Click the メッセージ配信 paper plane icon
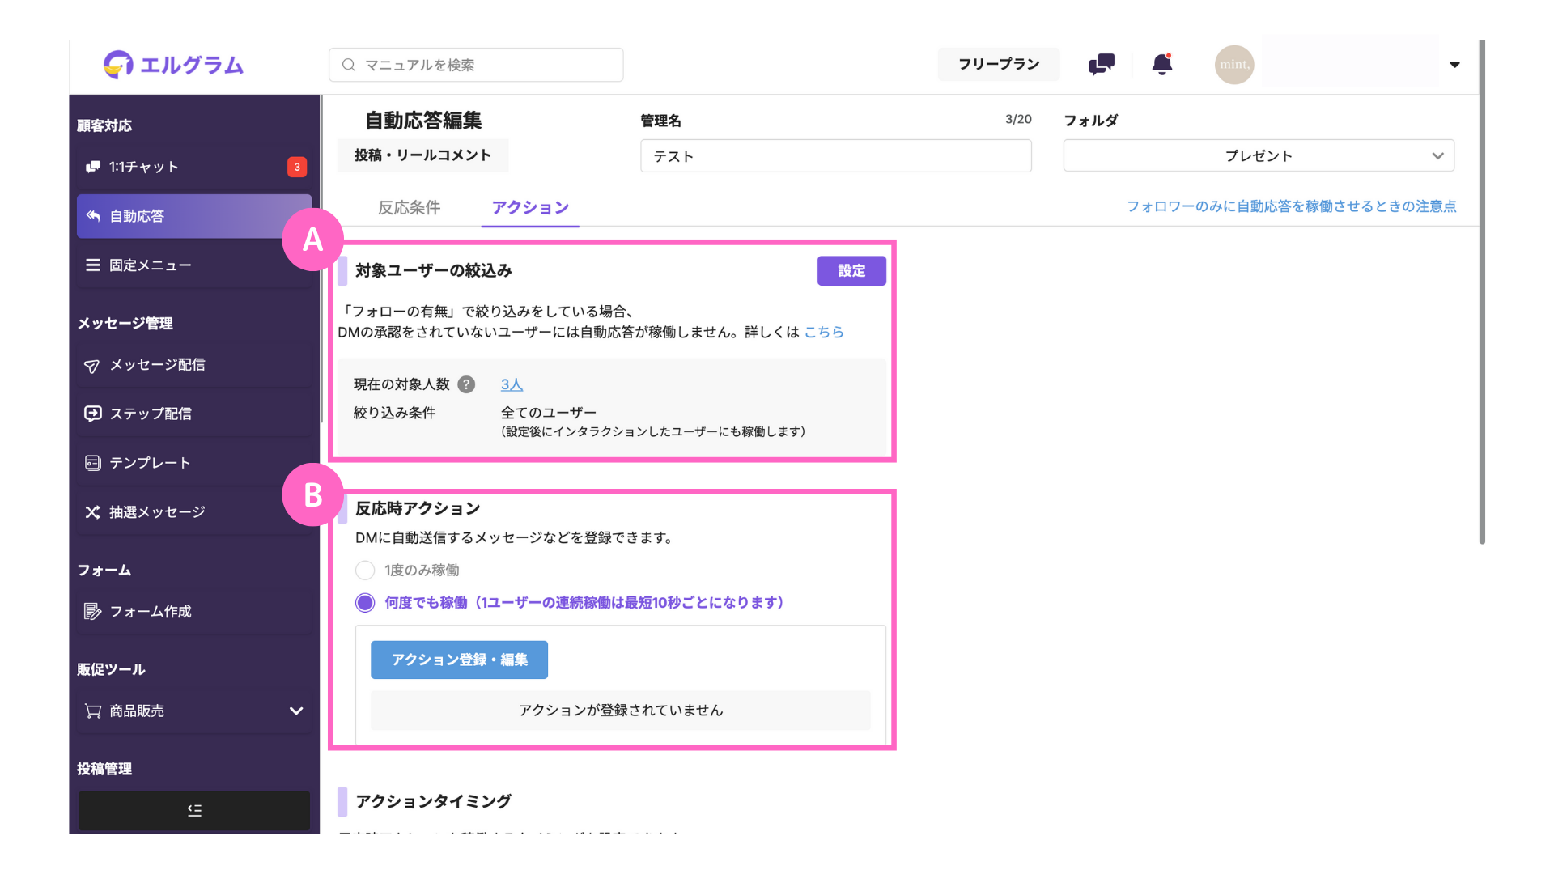Screen dimensions: 1554x874 click(92, 366)
